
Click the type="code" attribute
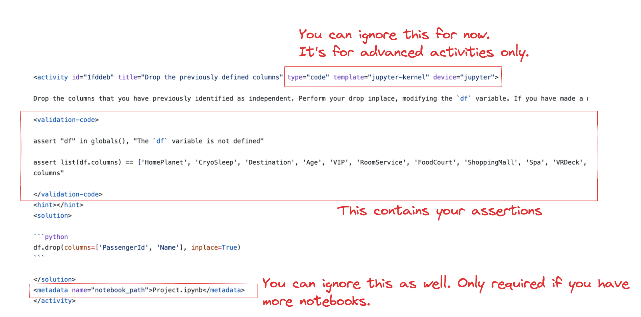click(308, 77)
